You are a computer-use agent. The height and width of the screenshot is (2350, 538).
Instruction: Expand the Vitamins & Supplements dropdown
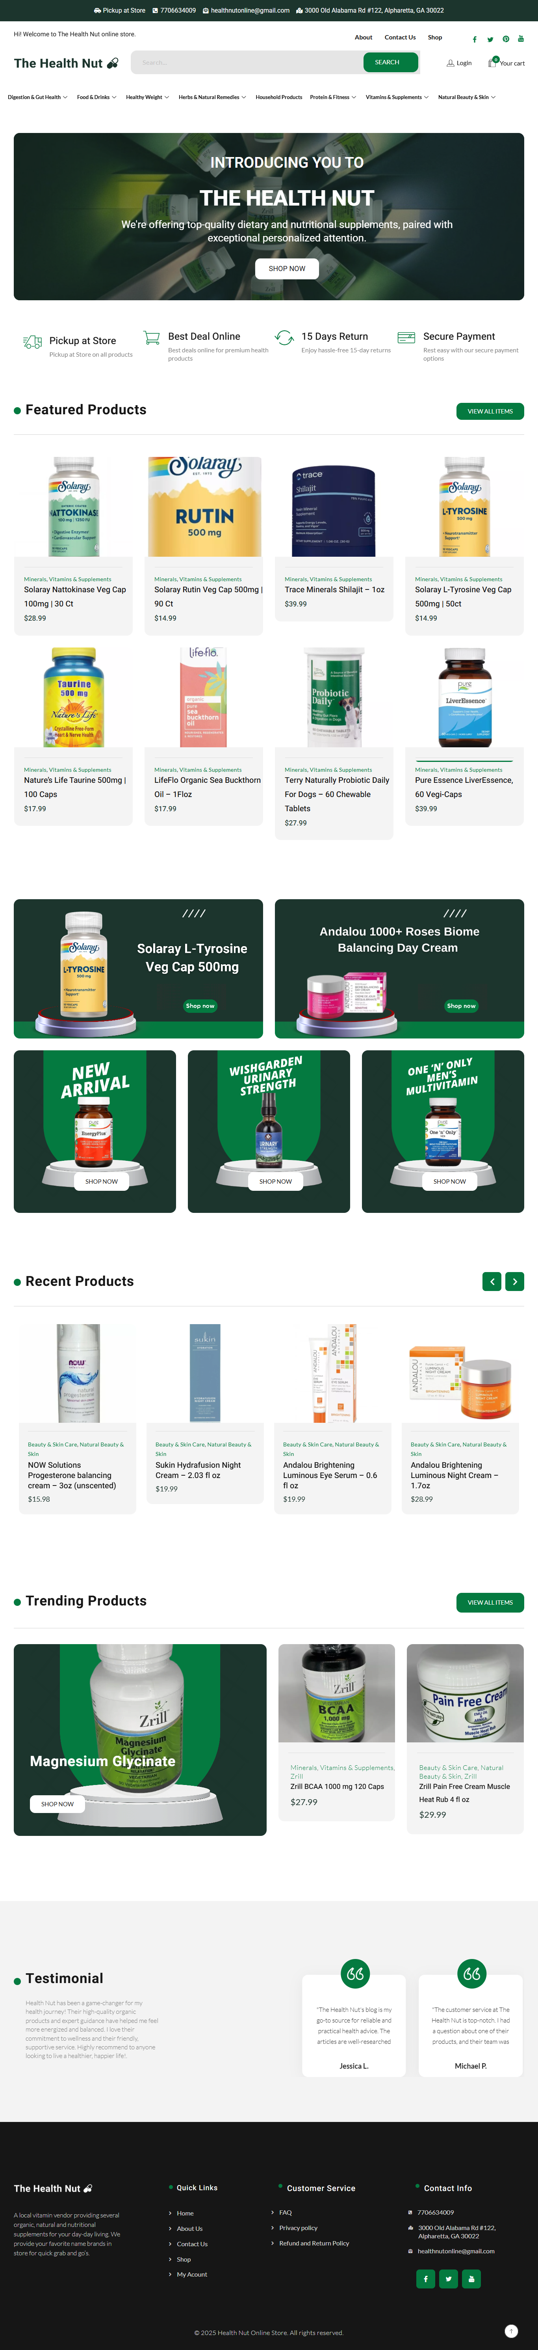pos(397,97)
